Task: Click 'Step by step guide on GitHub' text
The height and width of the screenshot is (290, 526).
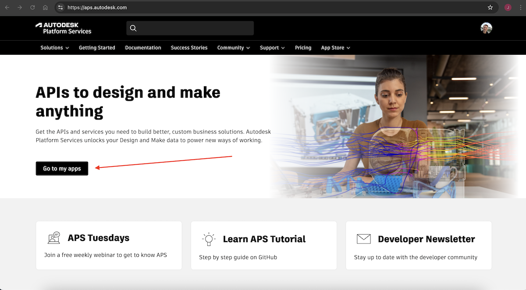Action: coord(238,257)
